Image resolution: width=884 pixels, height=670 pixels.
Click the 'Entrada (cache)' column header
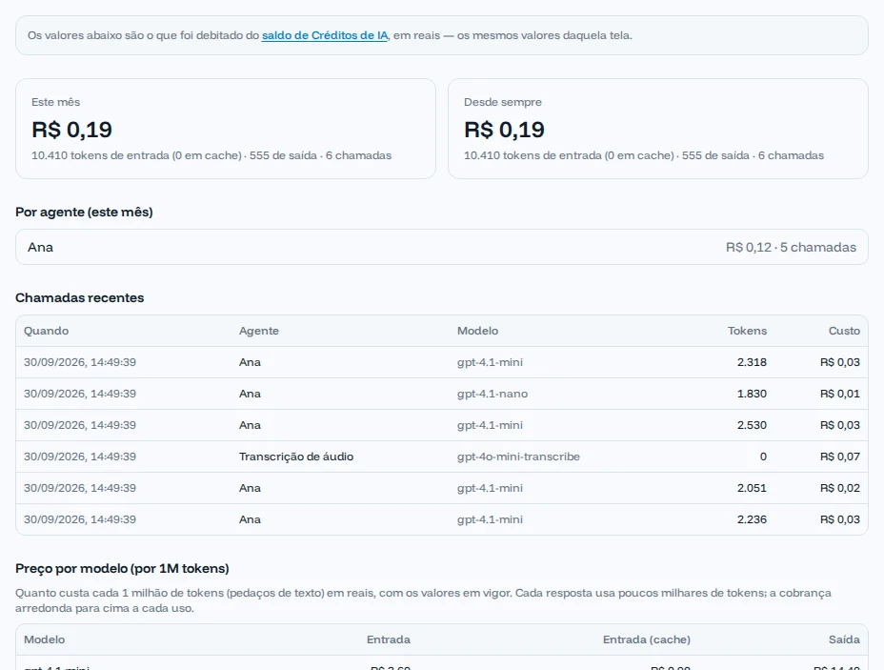[x=647, y=640]
